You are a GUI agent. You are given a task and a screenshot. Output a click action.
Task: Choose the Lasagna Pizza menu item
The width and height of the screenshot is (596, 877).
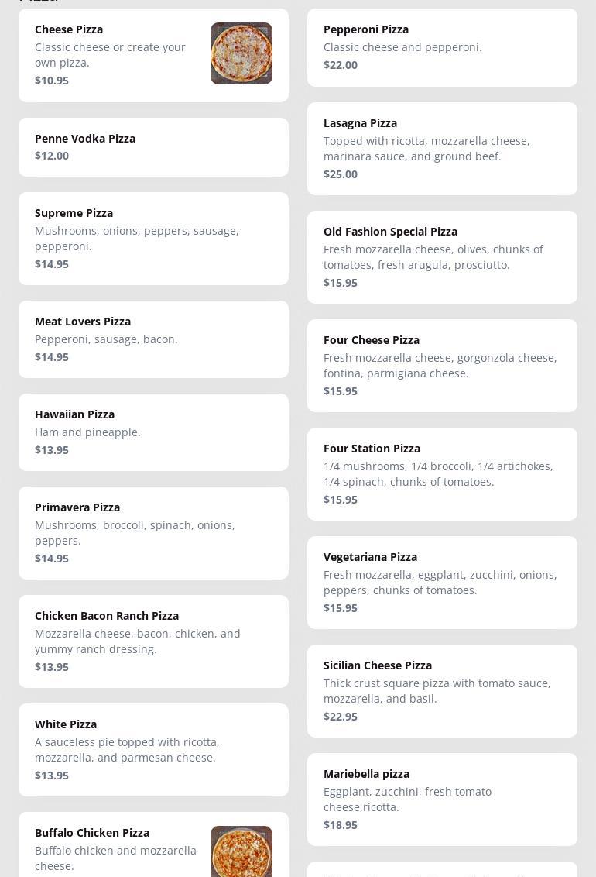point(442,148)
